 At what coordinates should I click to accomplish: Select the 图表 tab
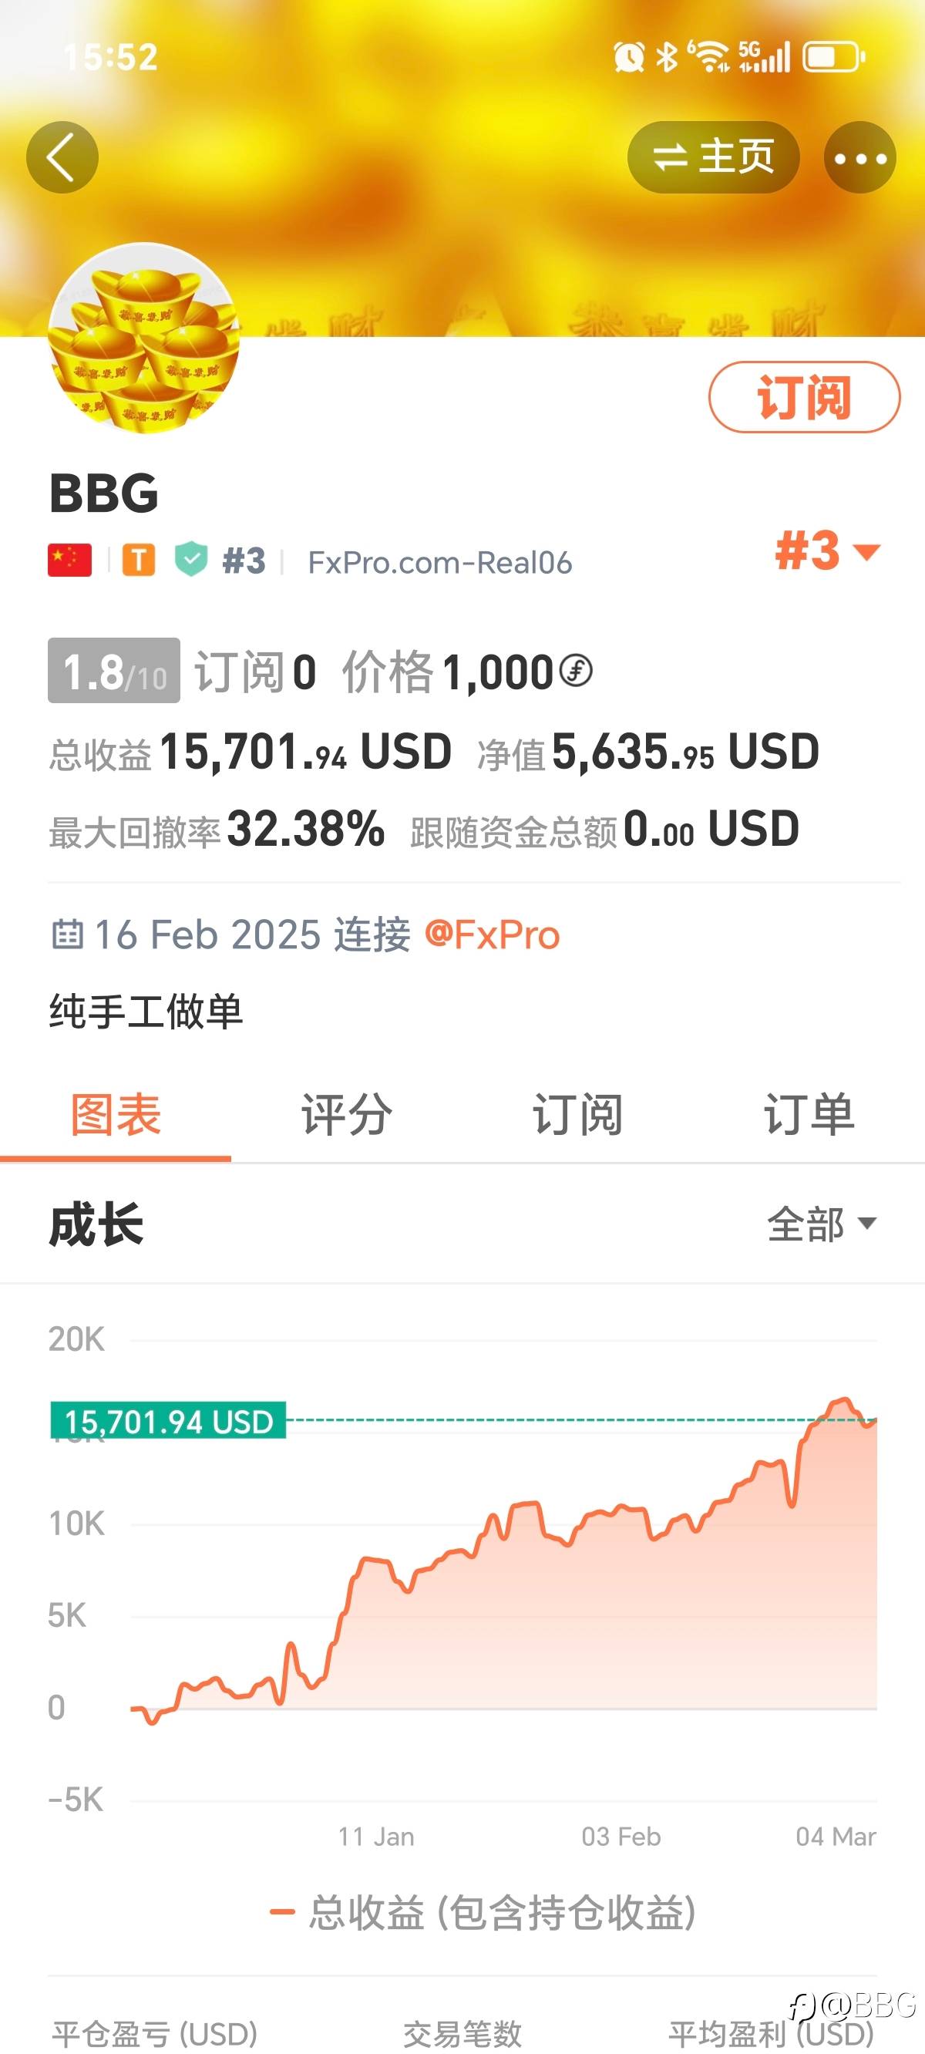[x=116, y=1114]
